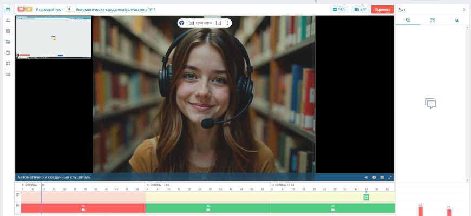Toggle picture-in-picture mode on video
471x216 pixels.
point(218,23)
